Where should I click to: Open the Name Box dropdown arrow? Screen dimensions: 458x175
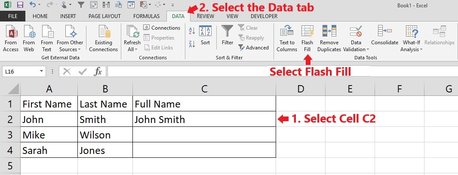41,71
